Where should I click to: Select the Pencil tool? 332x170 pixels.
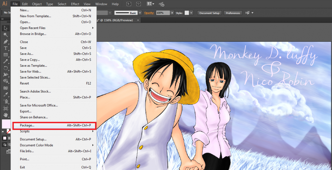6,61
